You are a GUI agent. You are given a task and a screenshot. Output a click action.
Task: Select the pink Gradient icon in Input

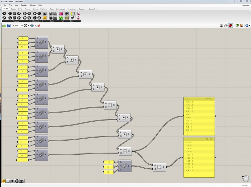click(61, 14)
